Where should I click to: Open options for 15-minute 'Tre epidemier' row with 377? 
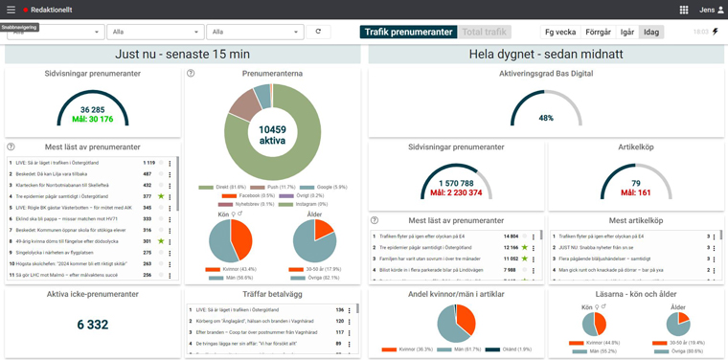point(170,196)
